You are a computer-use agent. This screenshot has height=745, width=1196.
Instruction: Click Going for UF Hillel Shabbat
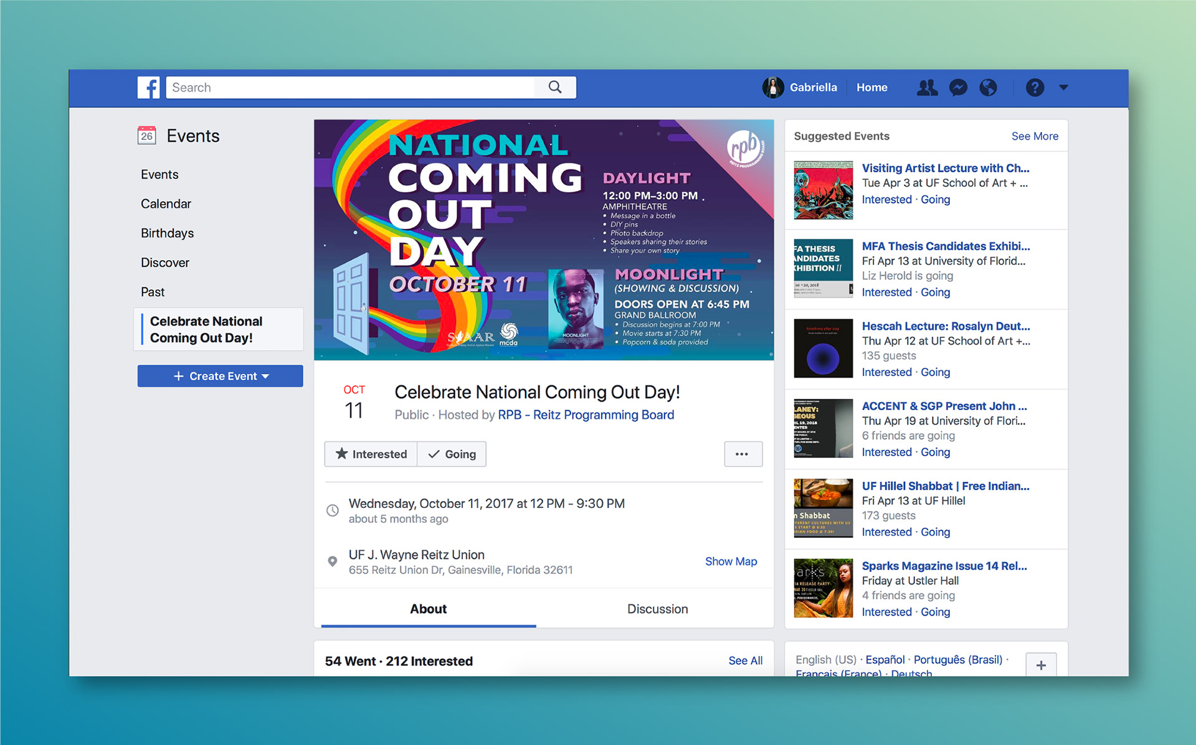point(935,532)
